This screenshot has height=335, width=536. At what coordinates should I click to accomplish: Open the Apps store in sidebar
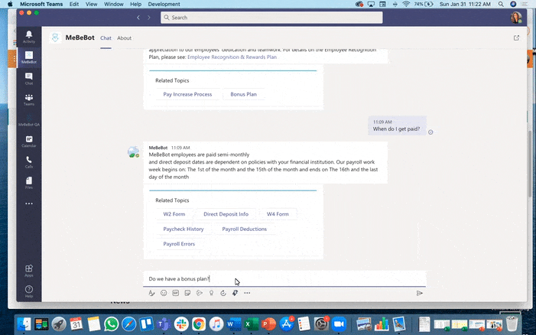tap(29, 271)
